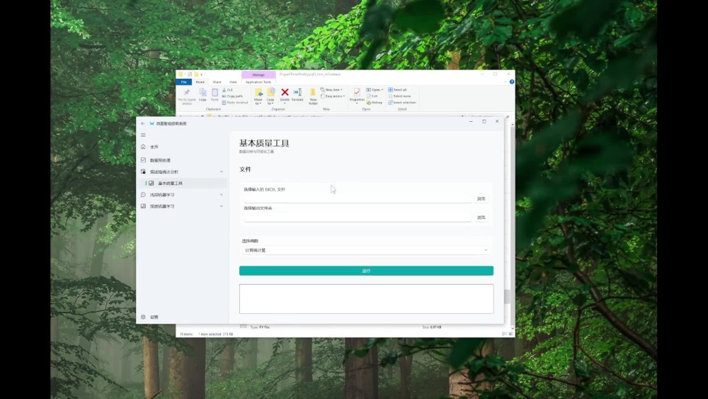
Task: Click History in the Explorer Open group
Action: pos(375,103)
